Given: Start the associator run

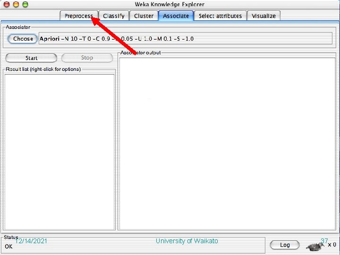Looking at the screenshot, I should tap(31, 58).
